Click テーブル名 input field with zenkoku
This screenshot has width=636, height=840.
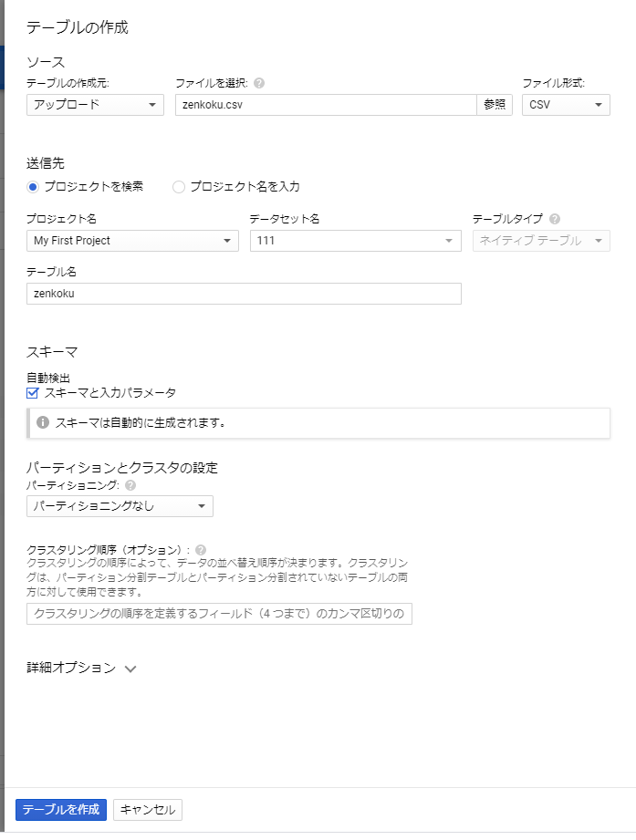244,294
